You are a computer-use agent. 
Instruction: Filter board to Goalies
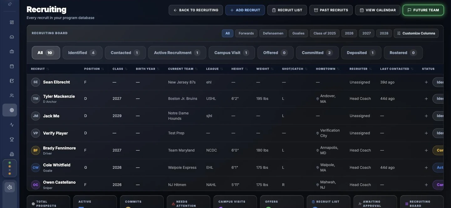[298, 33]
